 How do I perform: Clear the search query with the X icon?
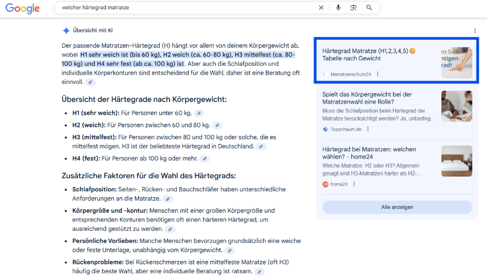(x=321, y=8)
